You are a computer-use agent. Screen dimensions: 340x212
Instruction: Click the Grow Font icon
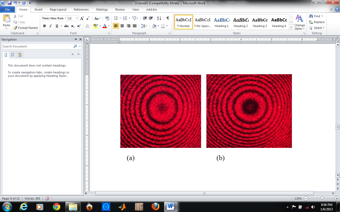(82, 18)
